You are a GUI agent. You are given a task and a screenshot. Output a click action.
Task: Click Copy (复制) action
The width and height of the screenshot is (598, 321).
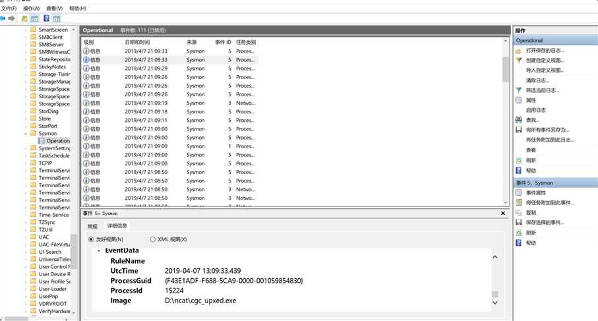point(531,213)
